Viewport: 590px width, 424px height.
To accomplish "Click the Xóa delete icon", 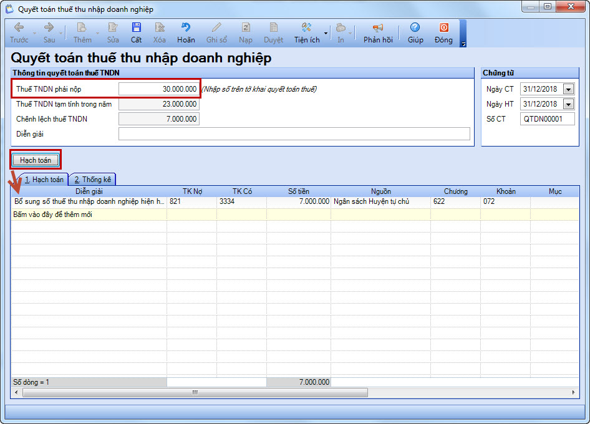I will [160, 27].
